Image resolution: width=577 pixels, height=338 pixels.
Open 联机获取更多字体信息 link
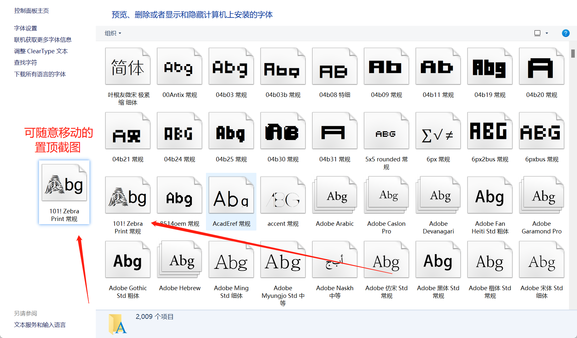43,40
